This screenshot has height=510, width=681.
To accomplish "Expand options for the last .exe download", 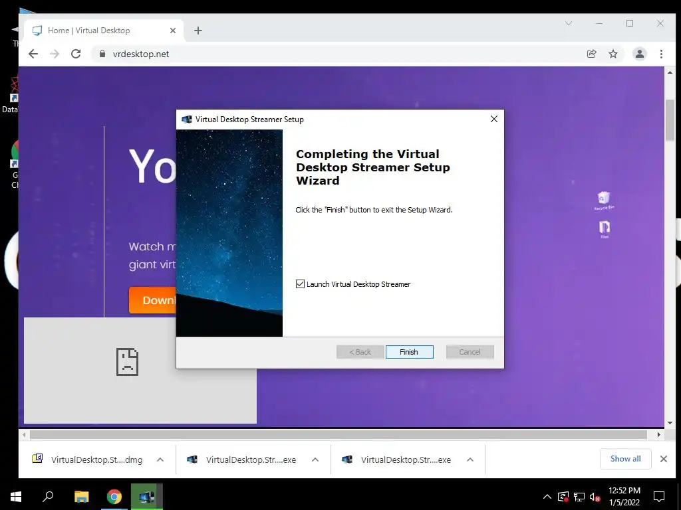I will pos(470,460).
